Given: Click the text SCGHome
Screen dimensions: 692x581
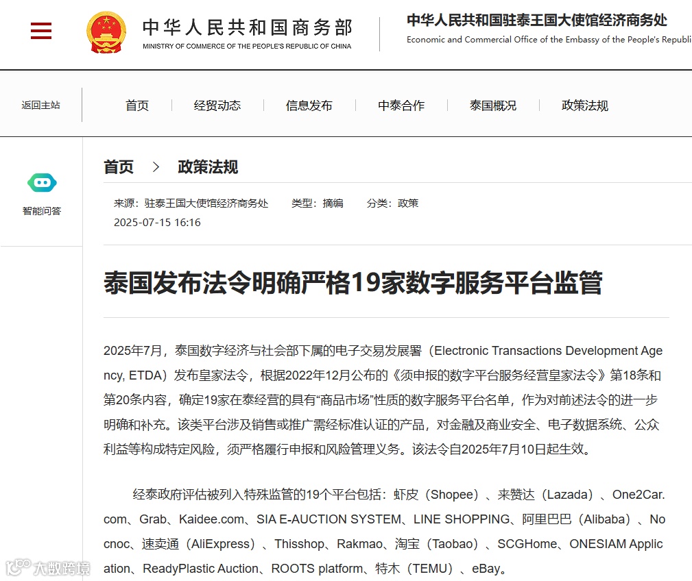Looking at the screenshot, I should (527, 544).
